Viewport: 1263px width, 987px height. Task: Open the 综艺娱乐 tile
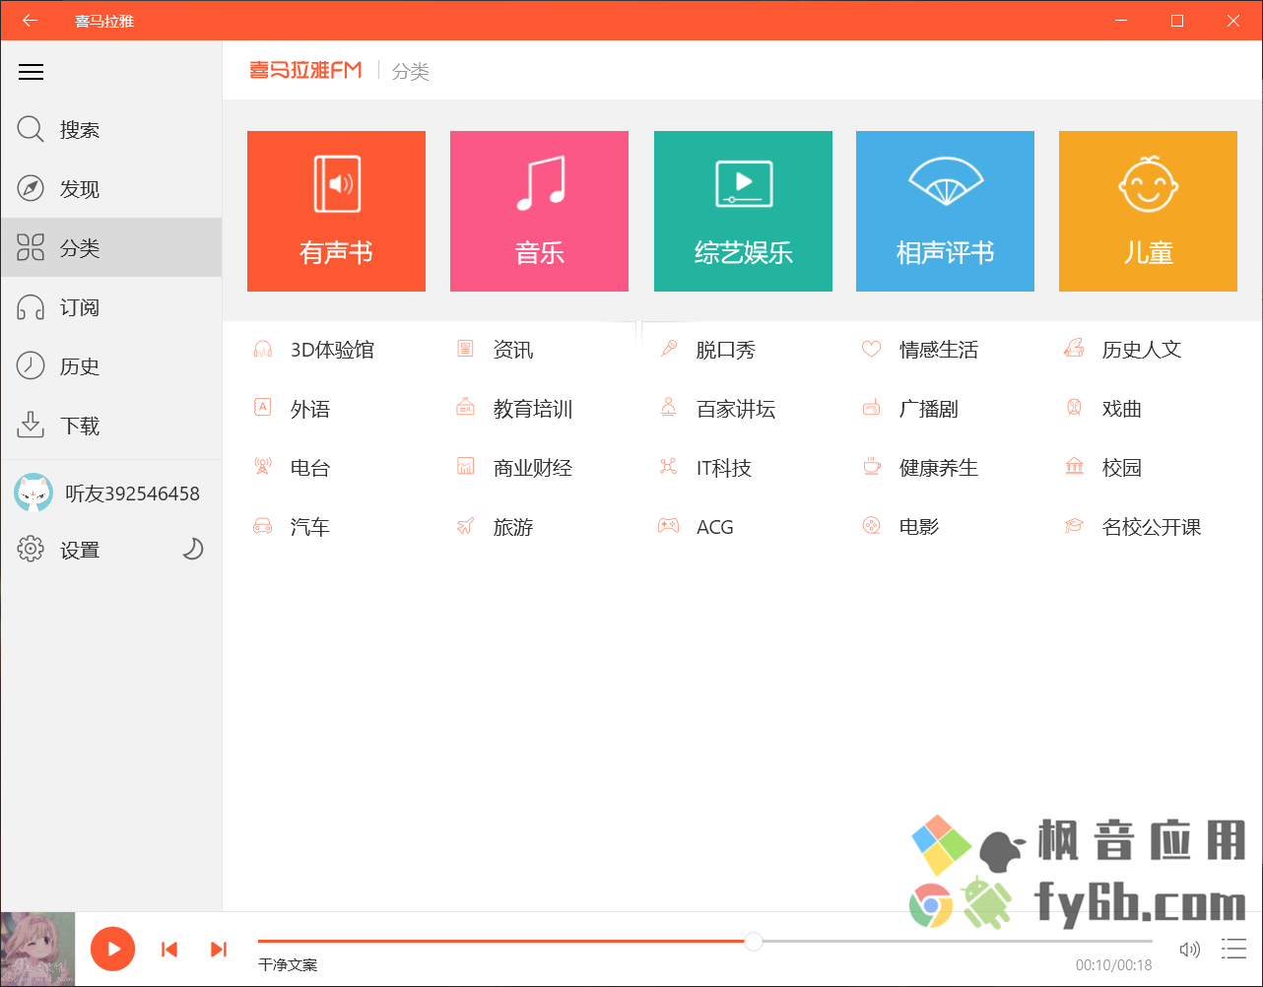click(743, 211)
